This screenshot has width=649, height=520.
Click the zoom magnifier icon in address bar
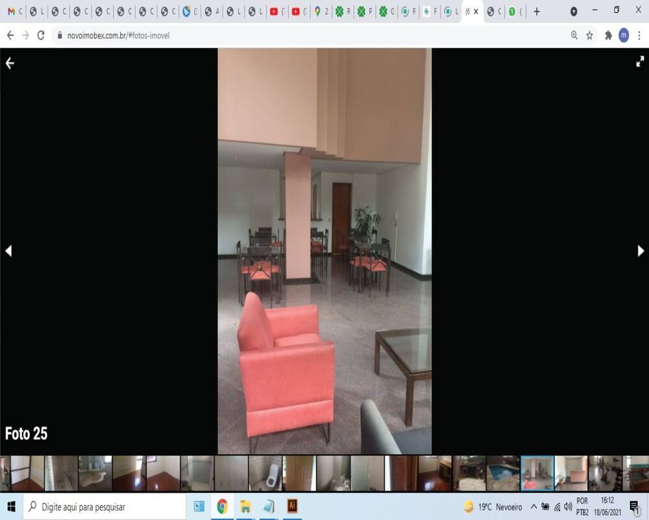click(x=574, y=35)
